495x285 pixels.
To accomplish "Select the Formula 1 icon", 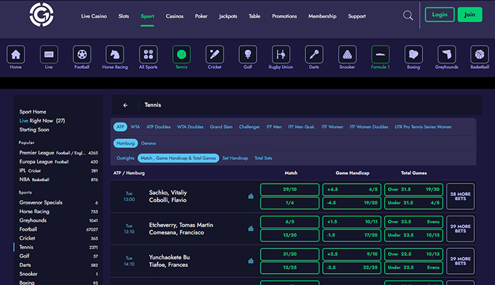I will click(380, 54).
